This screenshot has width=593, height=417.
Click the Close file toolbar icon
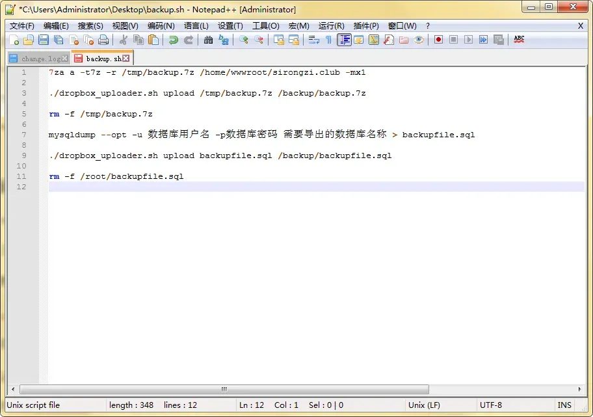tap(74, 40)
